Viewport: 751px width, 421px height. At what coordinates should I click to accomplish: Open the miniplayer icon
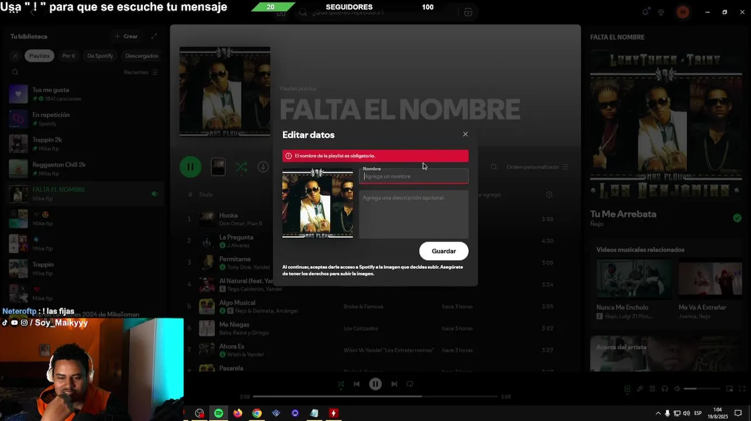729,389
